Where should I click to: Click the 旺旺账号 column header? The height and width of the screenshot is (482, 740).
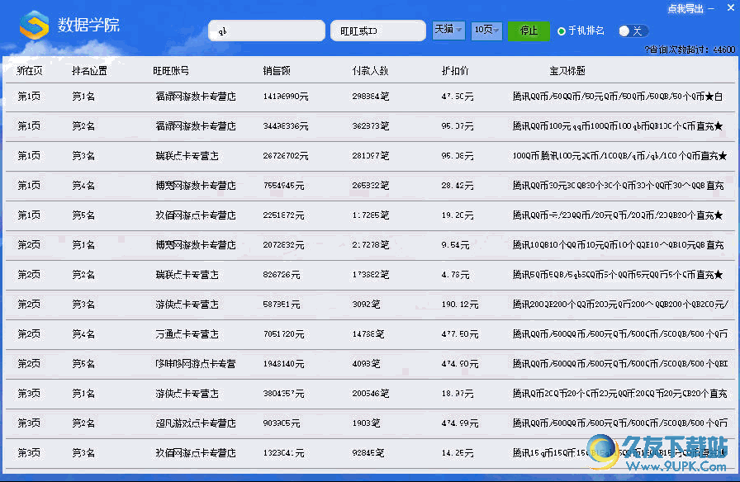coord(171,71)
